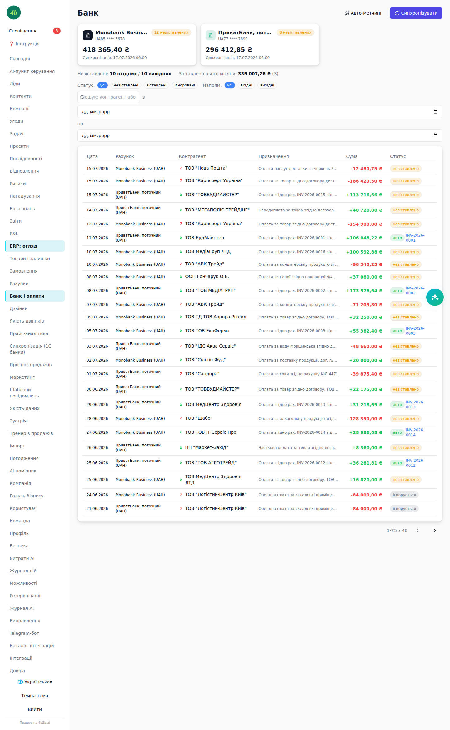The width and height of the screenshot is (450, 730).
Task: Open invoice link INV-2026-0014
Action: tap(415, 432)
